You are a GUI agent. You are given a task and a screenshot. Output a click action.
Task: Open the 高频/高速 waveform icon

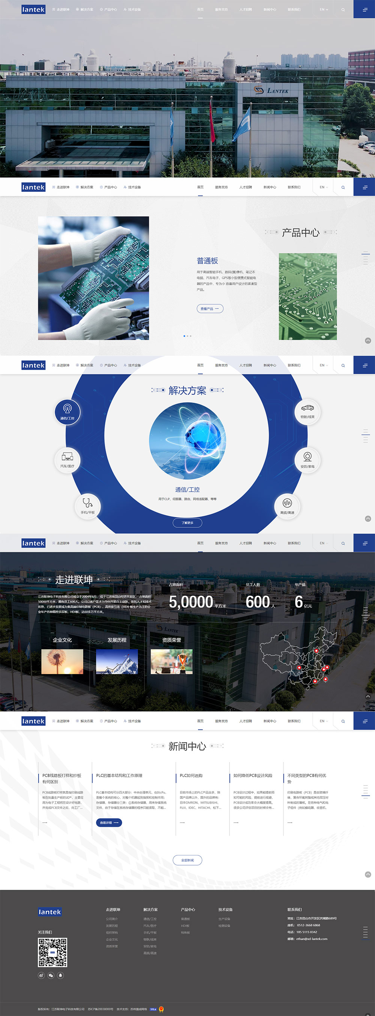[x=287, y=506]
